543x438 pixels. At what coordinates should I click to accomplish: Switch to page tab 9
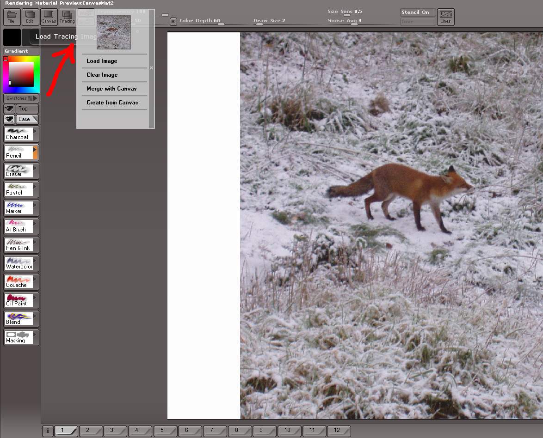[265, 431]
